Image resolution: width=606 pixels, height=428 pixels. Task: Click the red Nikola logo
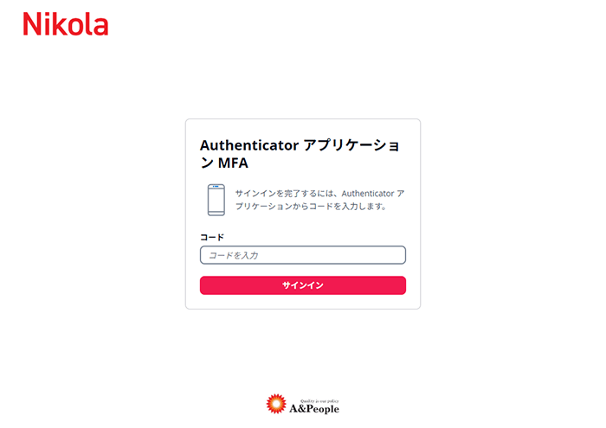tap(66, 24)
